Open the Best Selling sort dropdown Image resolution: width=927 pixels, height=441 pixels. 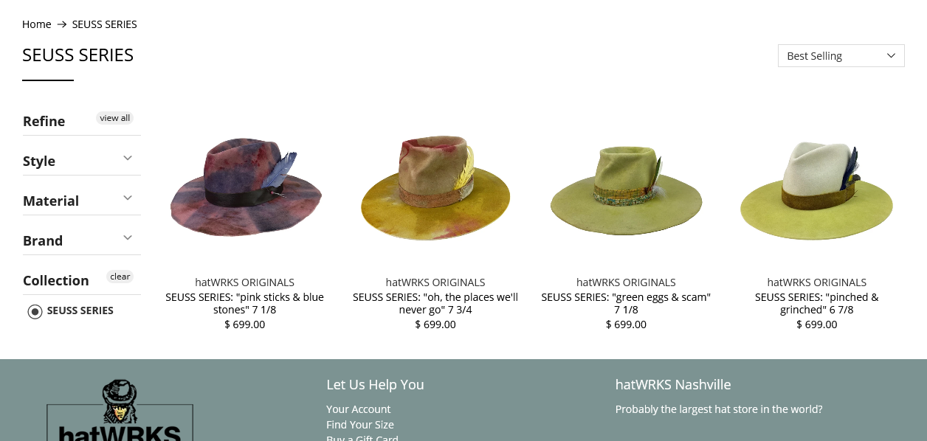pos(841,56)
